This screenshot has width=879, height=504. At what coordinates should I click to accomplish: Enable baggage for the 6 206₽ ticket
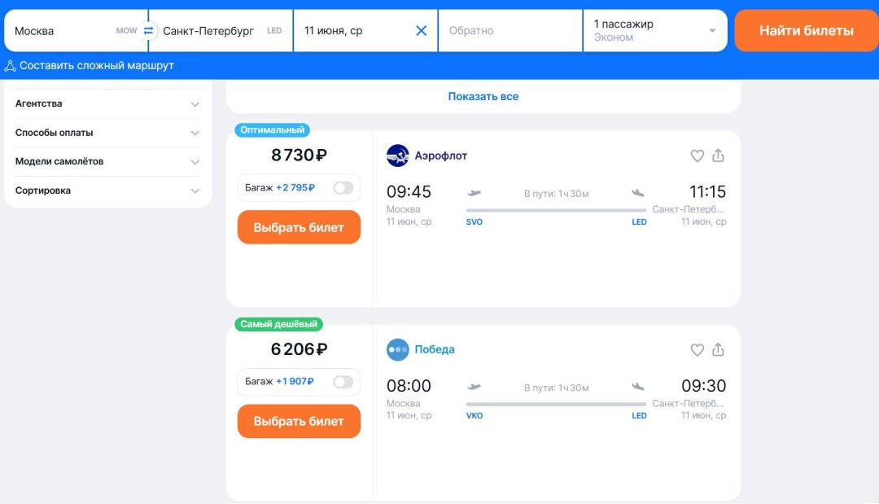pyautogui.click(x=343, y=382)
